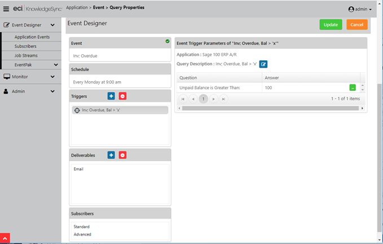Remove a deliverable with the red minus icon
The width and height of the screenshot is (383, 244).
122,155
